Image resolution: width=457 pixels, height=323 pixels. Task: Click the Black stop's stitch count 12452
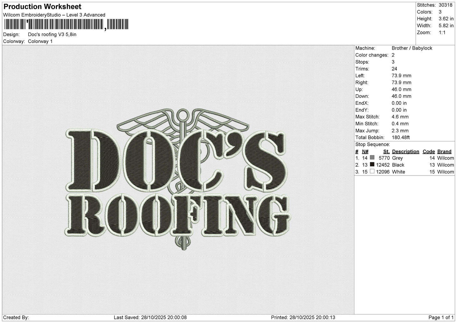click(383, 165)
